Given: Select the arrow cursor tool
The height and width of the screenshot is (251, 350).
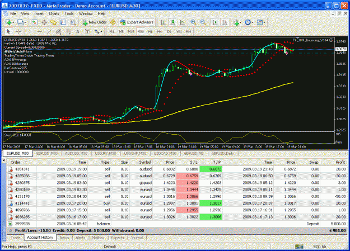Looking at the screenshot, I should click(x=8, y=32).
